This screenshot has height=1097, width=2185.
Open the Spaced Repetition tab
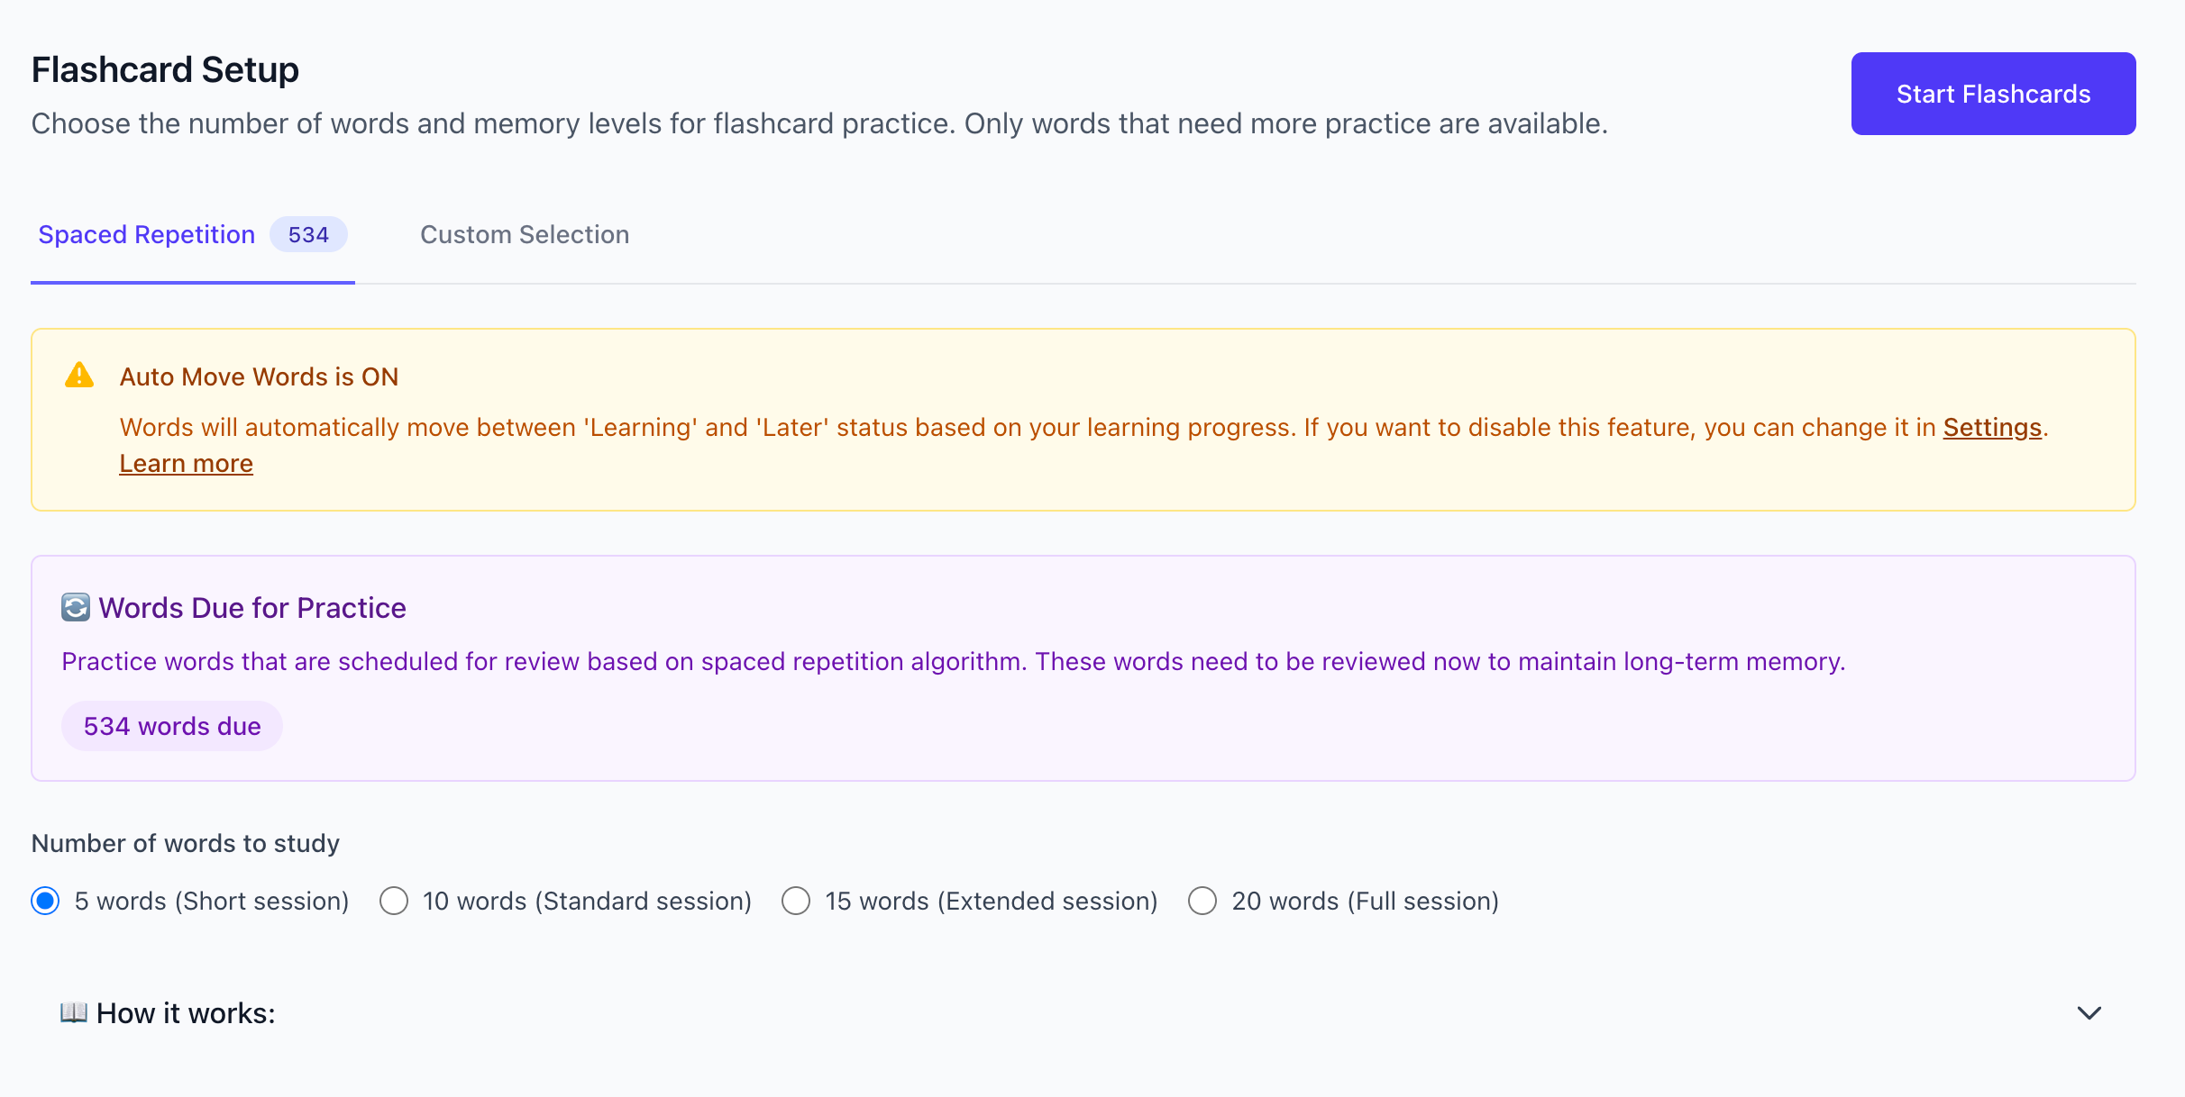pyautogui.click(x=147, y=234)
